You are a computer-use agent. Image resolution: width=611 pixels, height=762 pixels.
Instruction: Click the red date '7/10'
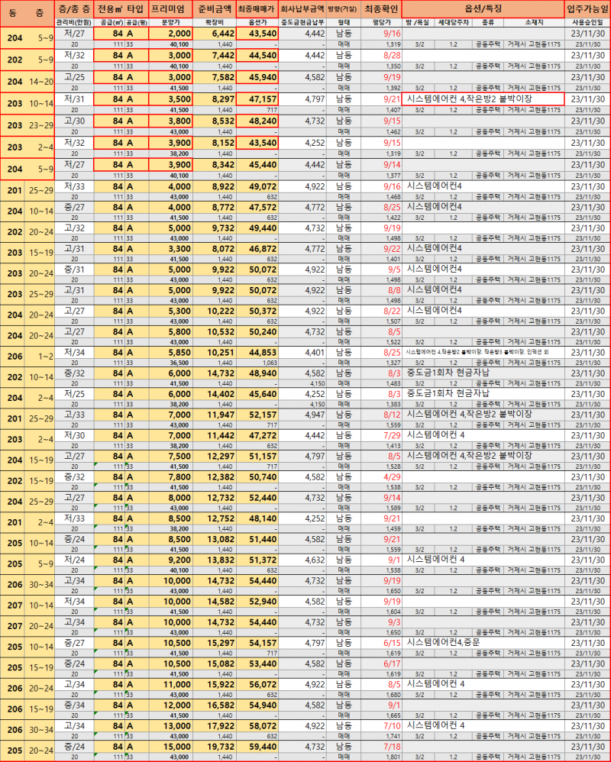click(x=392, y=725)
